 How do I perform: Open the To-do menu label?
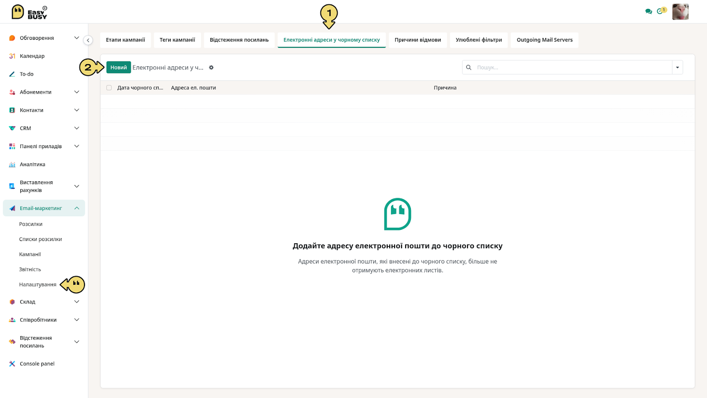tap(27, 74)
